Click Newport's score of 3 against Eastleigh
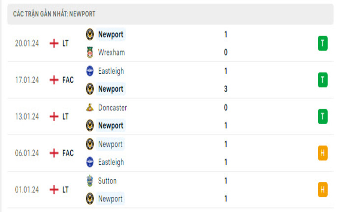 click(226, 89)
